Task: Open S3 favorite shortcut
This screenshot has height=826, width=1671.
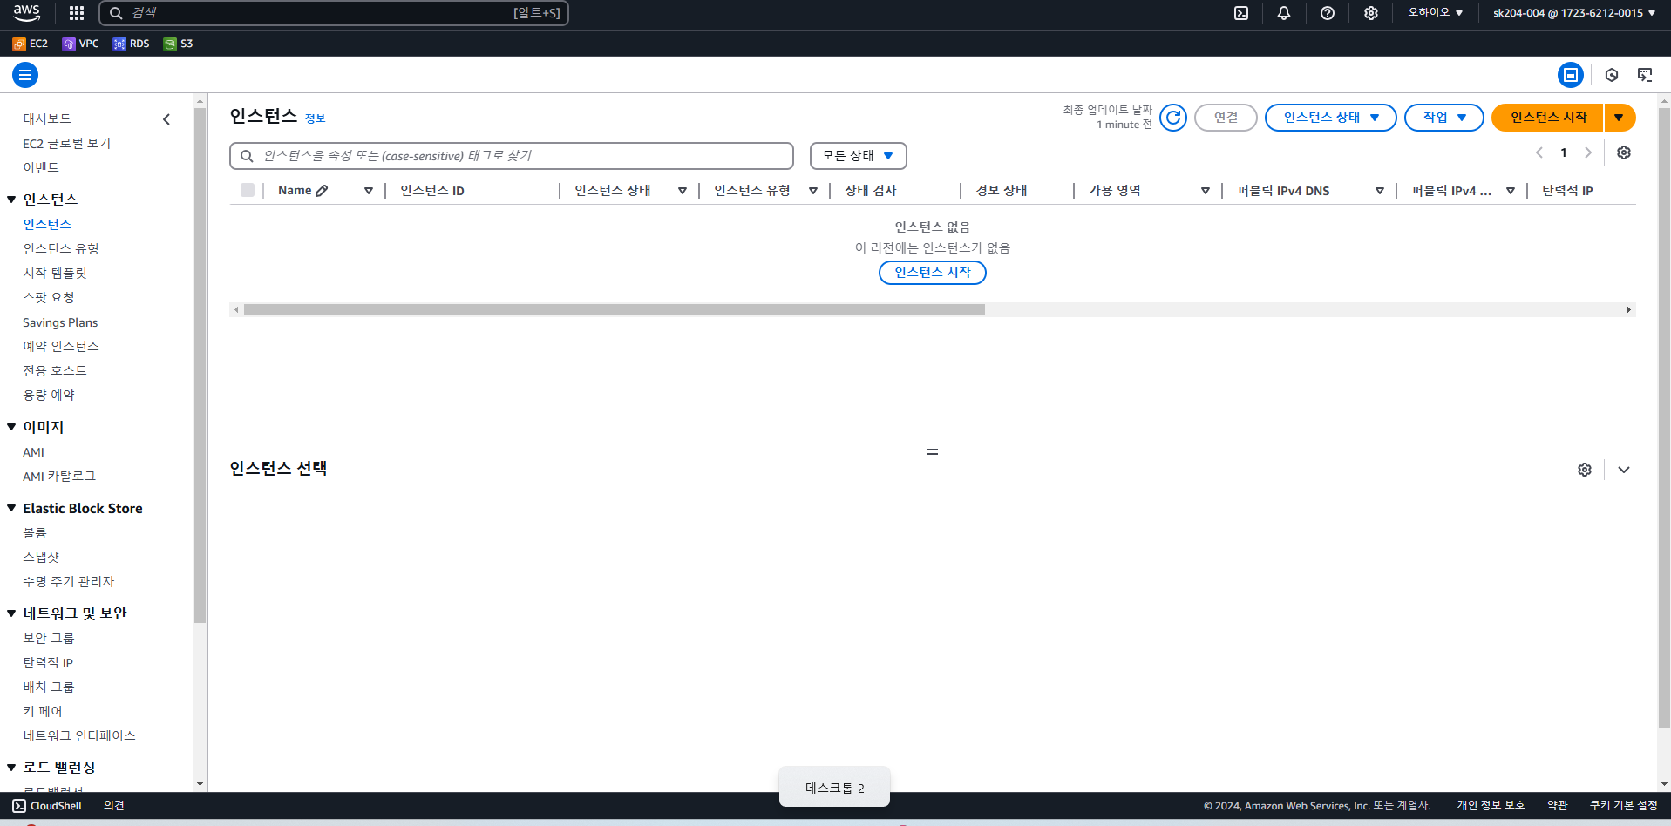Action: (179, 44)
